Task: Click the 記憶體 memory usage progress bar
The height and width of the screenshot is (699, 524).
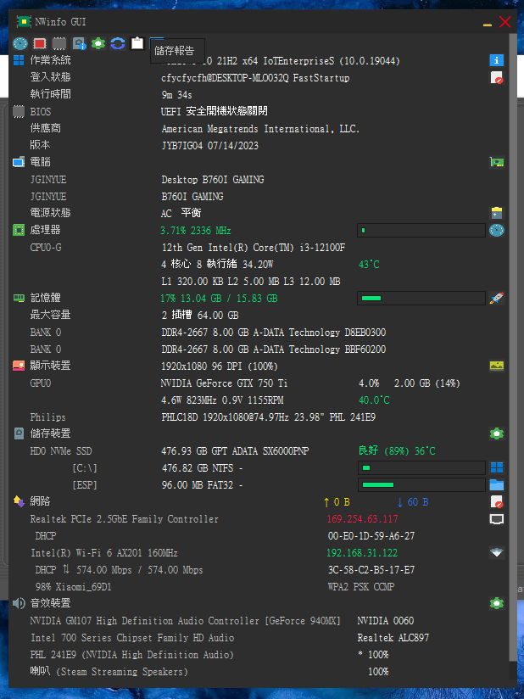Action: point(421,299)
